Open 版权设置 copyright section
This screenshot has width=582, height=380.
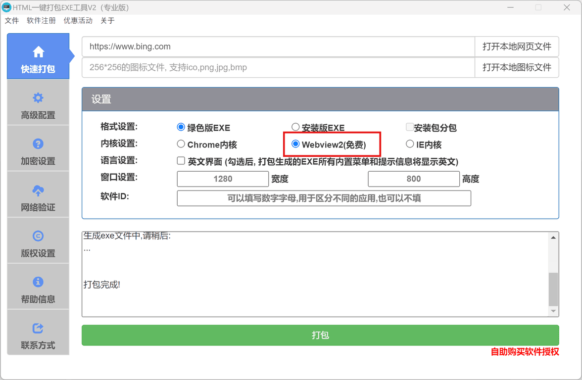[x=38, y=243]
